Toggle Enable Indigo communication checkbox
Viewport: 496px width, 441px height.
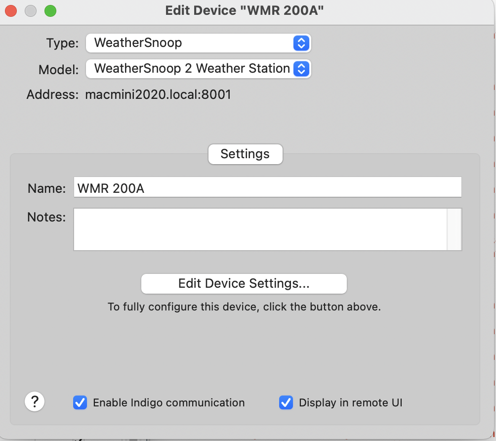(80, 403)
